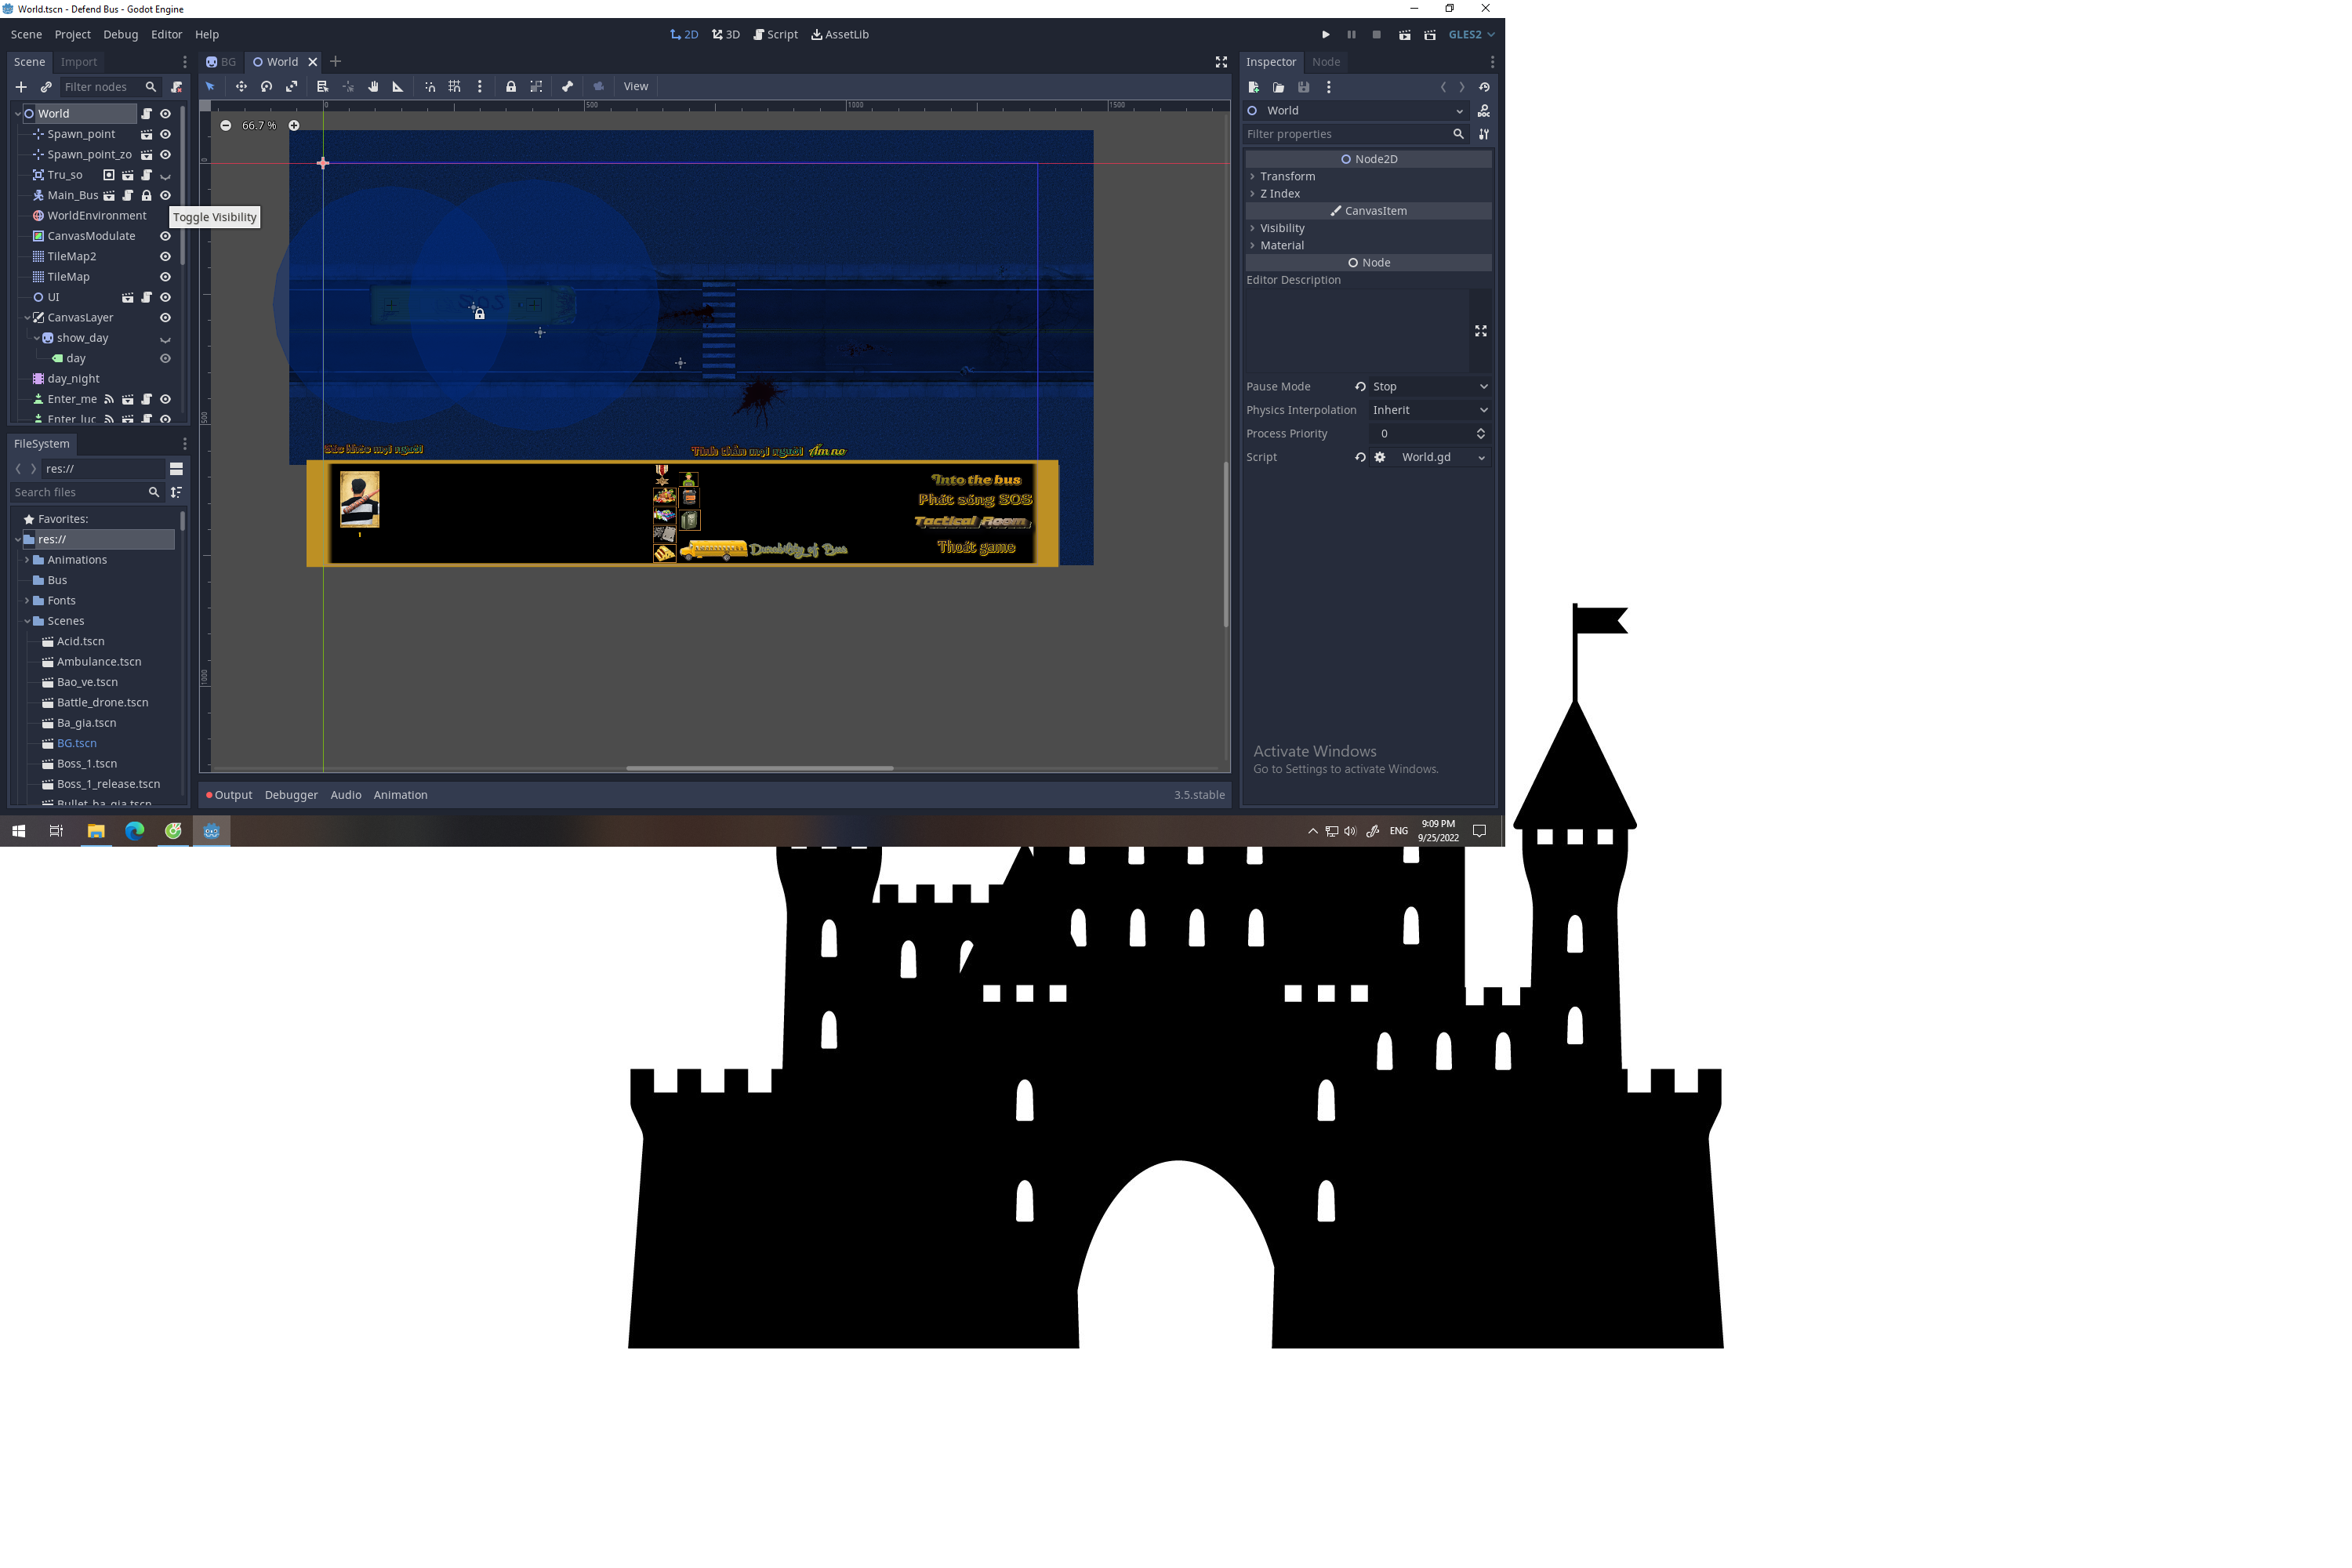The height and width of the screenshot is (1568, 2352).
Task: Open Output bottom panel
Action: pyautogui.click(x=229, y=795)
